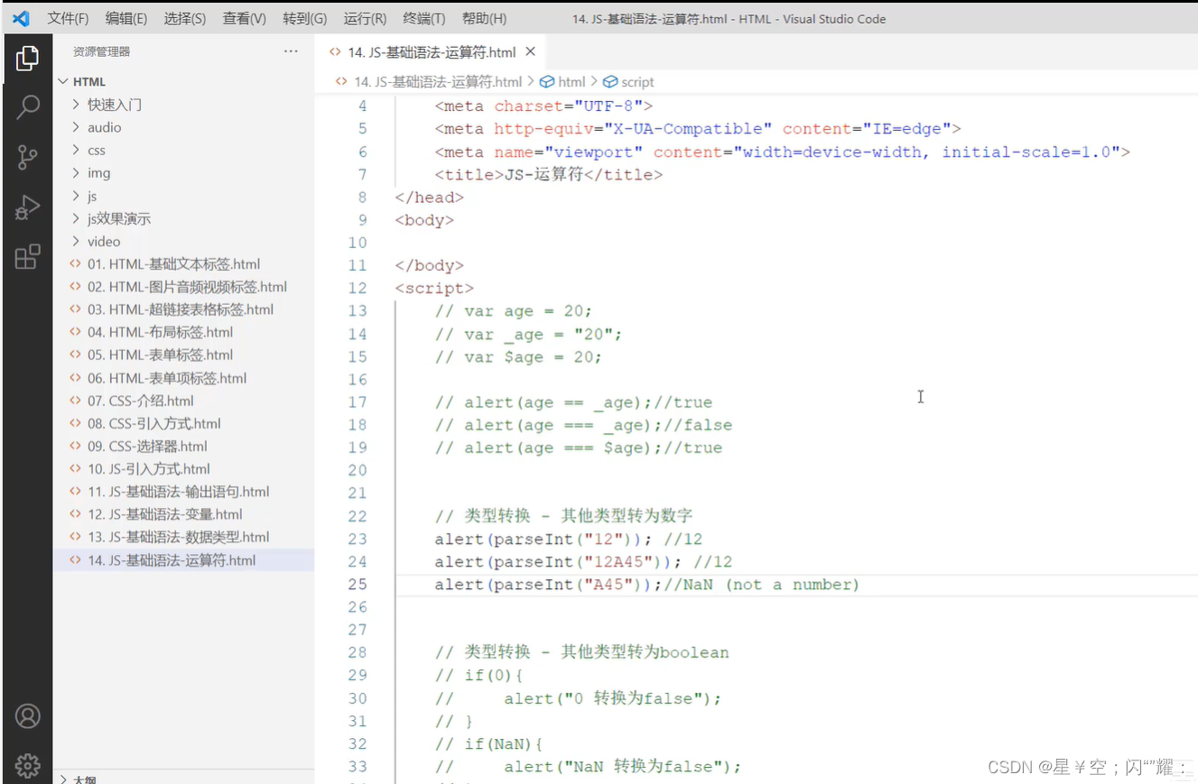The image size is (1198, 784).
Task: Click the more actions ellipsis in 资源管理器
Action: click(x=291, y=51)
